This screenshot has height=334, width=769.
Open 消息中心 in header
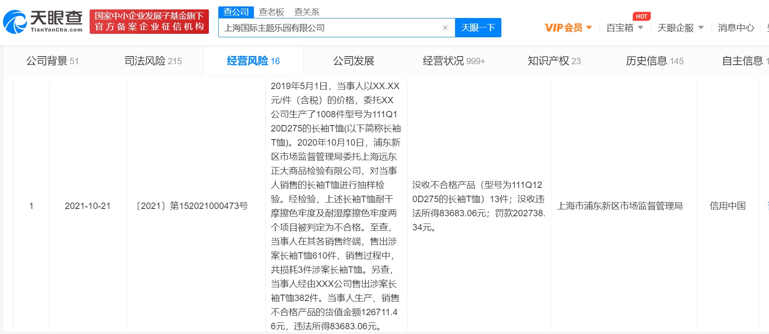coord(736,28)
